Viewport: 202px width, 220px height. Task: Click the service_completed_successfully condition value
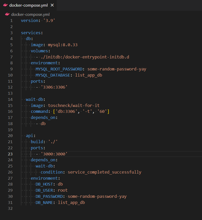[104, 172]
